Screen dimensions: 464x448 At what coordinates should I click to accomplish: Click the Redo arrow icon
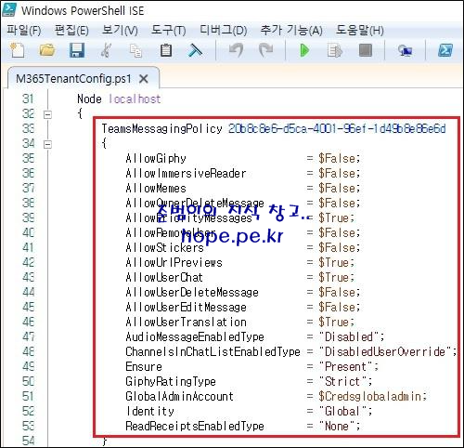265,50
